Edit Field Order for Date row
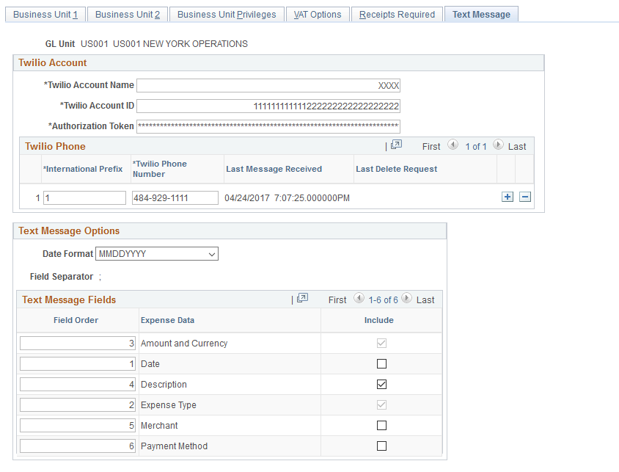Screen dimensions: 619x472 78,364
